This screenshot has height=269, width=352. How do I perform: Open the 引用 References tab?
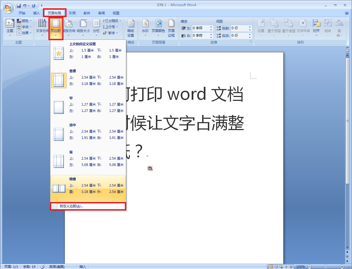(72, 13)
